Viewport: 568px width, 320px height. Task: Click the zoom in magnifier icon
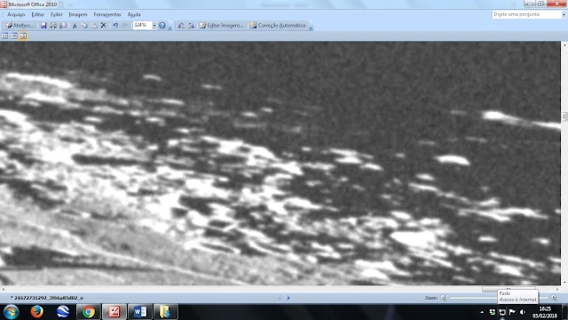pyautogui.click(x=554, y=298)
